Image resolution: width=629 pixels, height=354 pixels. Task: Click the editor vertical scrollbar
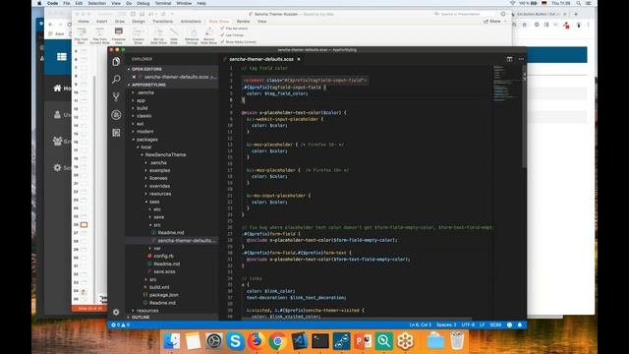tap(524, 116)
